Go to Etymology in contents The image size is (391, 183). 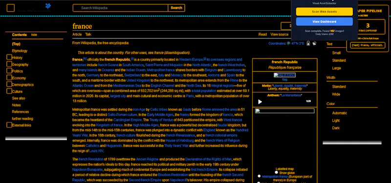click(20, 51)
